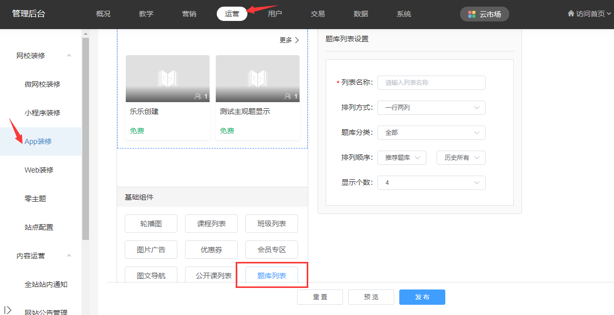614x315 pixels.
Task: Switch to the 教学 top menu
Action: 146,14
